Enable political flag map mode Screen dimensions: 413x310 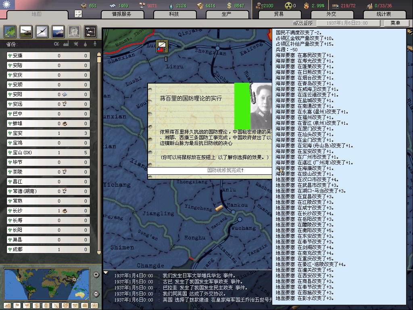point(17,305)
